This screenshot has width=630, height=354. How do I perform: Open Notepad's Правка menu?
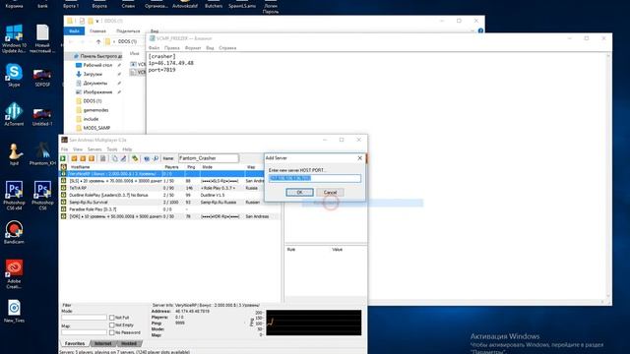172,48
